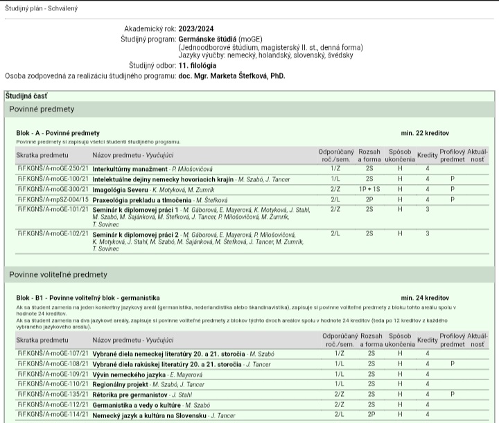Click the Imagológia Severu course name
Screen dimensions: 499x423
121,189
